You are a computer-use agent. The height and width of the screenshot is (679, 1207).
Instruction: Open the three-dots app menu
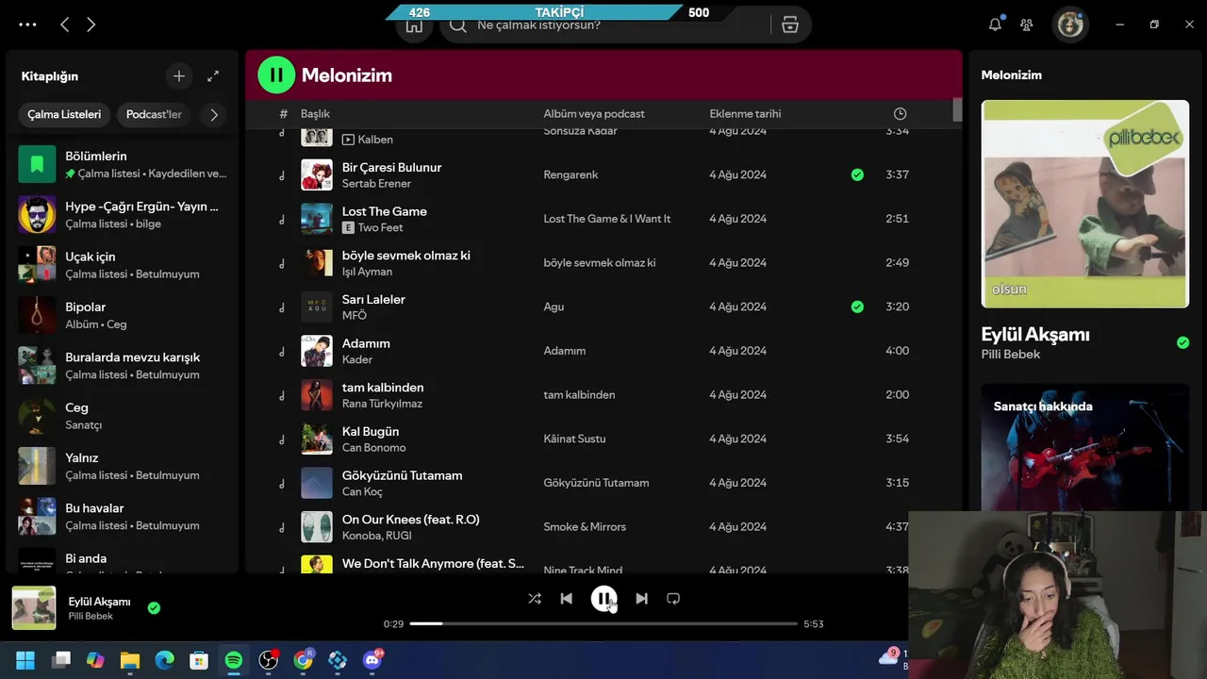(x=27, y=25)
